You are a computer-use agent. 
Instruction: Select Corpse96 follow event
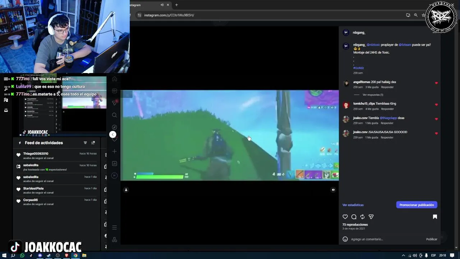[x=56, y=202]
